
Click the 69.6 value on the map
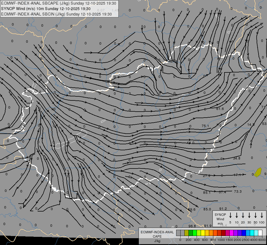(x=192, y=209)
